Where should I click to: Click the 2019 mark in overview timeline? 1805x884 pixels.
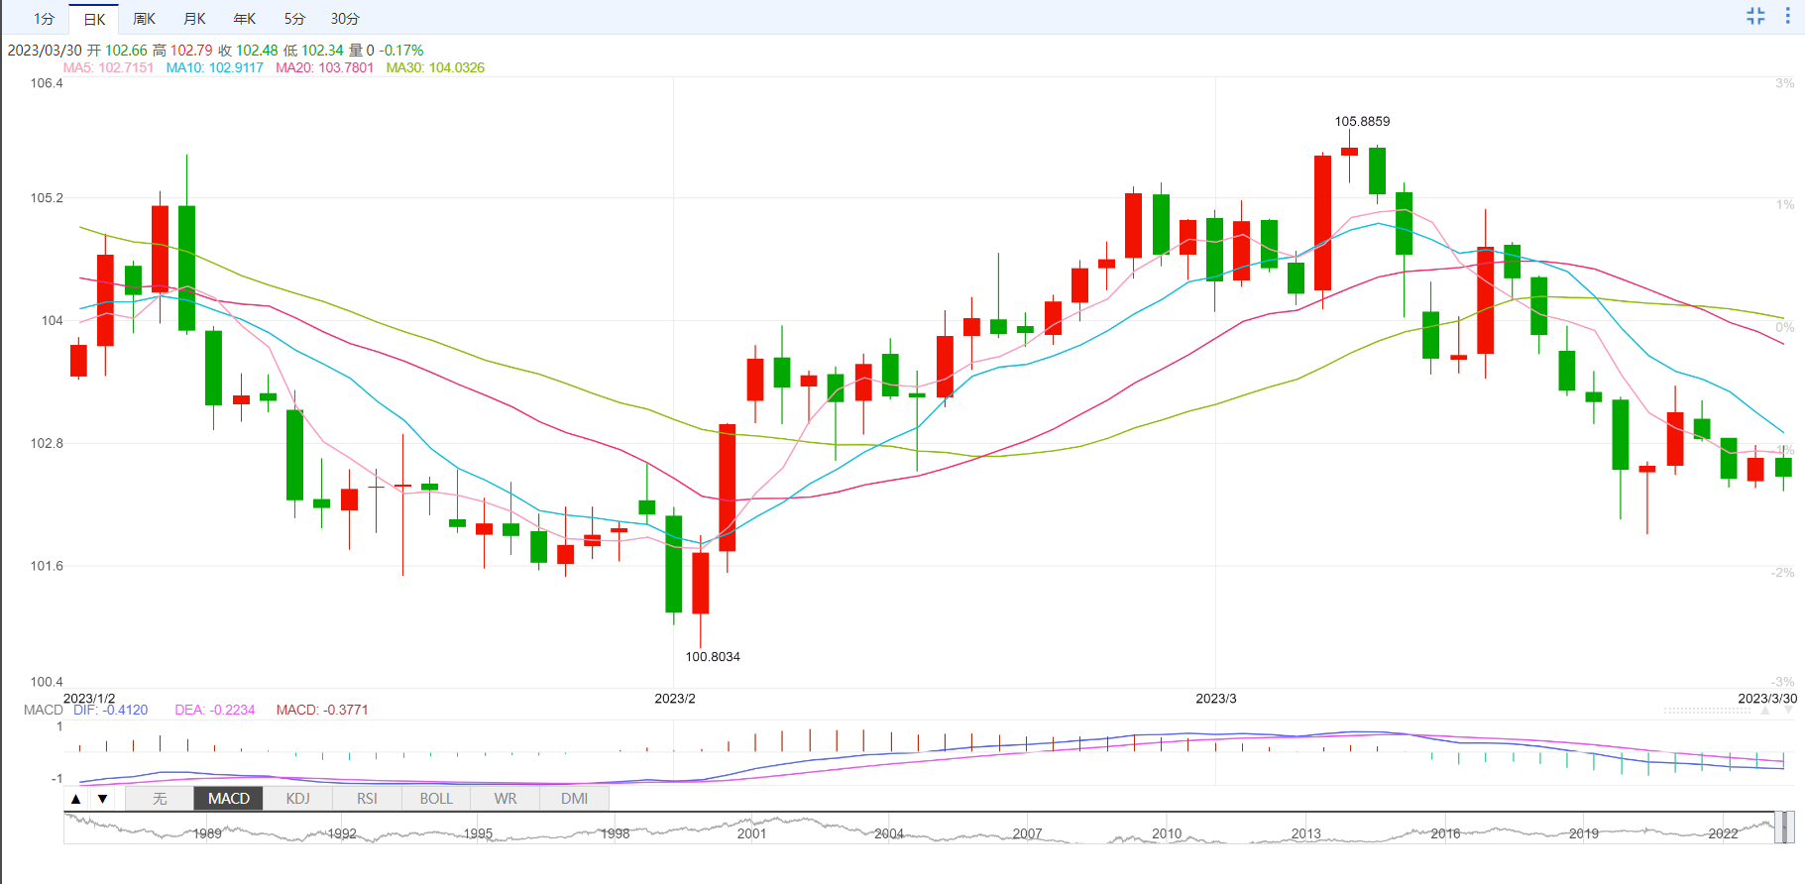pyautogui.click(x=1584, y=833)
